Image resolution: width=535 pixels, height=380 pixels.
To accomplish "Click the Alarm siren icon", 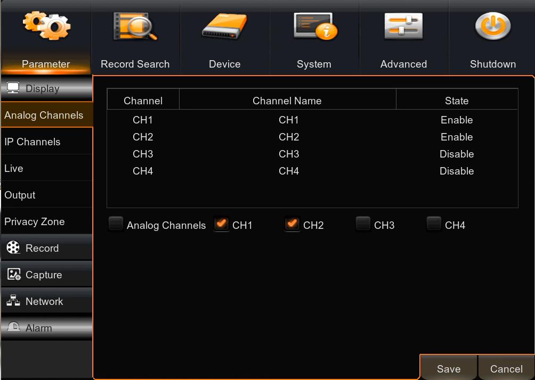I will tap(14, 327).
